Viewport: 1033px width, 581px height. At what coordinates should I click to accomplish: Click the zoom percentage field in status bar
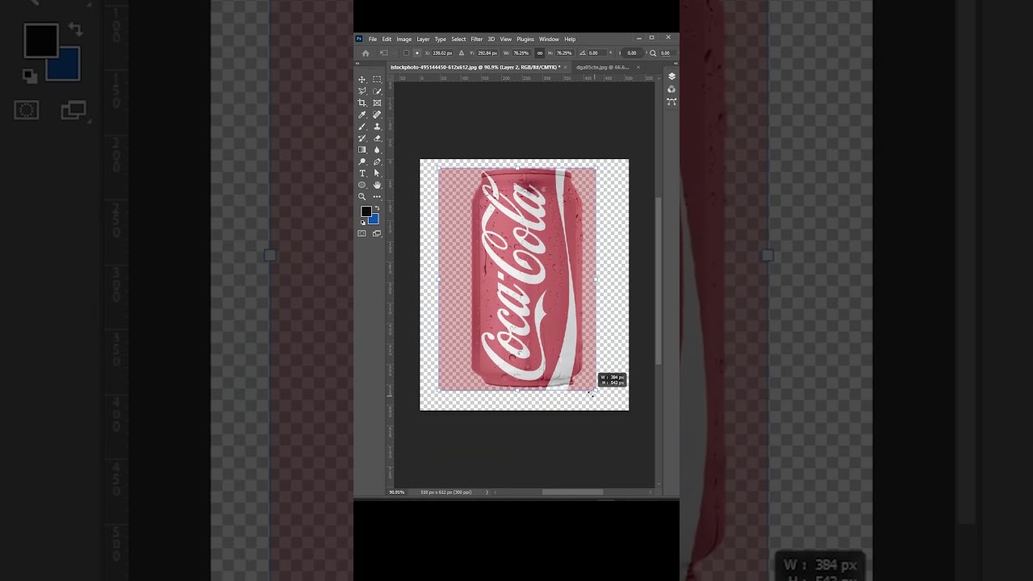click(396, 492)
